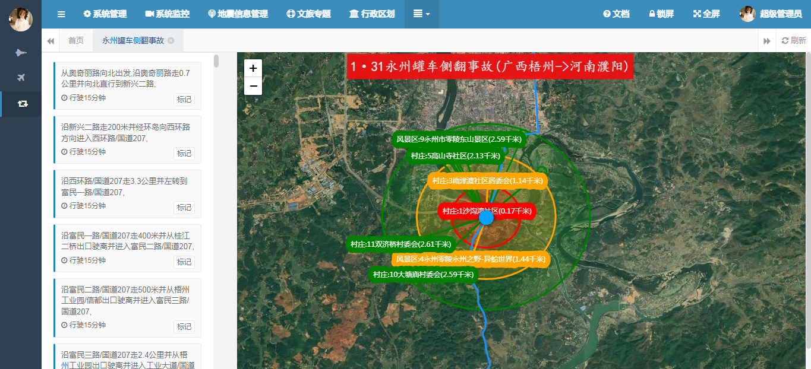Zoom out on the map
811x369 pixels.
click(x=253, y=87)
